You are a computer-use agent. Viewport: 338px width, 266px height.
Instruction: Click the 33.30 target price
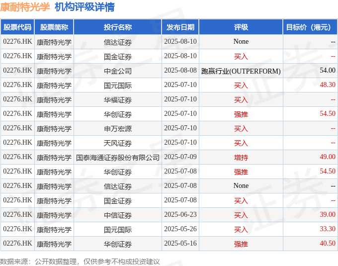pos(328,229)
